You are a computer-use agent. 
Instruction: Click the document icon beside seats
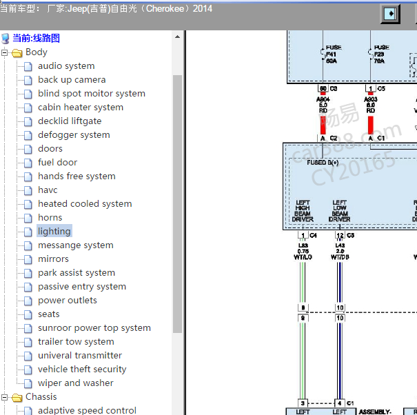coord(28,315)
